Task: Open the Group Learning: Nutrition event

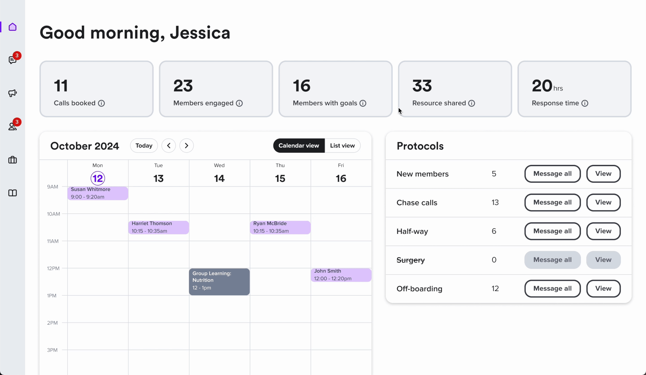Action: (x=219, y=281)
